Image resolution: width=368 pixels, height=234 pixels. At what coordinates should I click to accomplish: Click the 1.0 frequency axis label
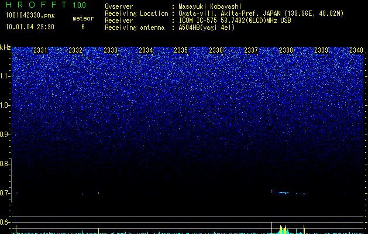pos(5,105)
